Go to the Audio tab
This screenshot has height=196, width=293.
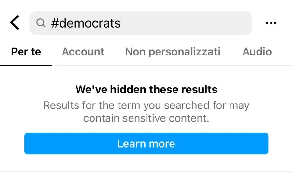coord(257,52)
